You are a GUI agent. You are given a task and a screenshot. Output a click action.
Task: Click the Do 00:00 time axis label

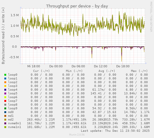click(x=56, y=66)
